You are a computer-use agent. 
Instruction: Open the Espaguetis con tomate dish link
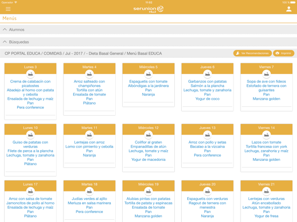148,82
